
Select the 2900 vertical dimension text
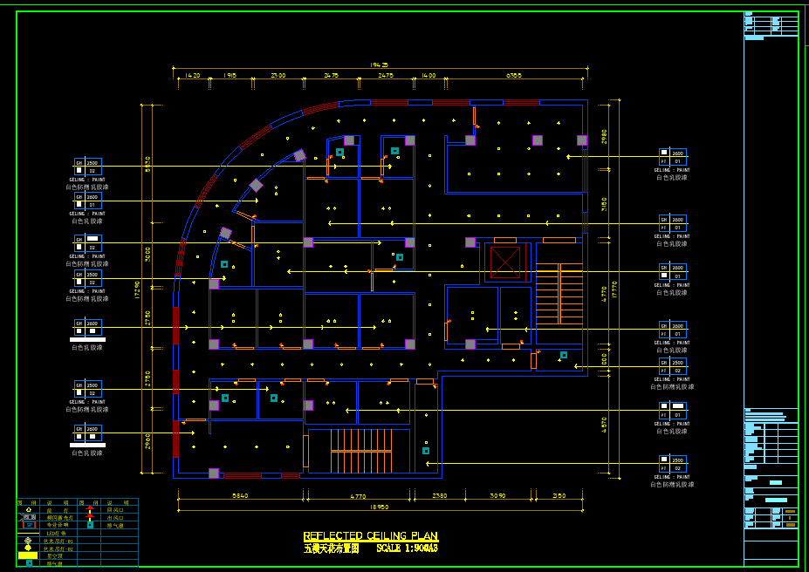(147, 441)
